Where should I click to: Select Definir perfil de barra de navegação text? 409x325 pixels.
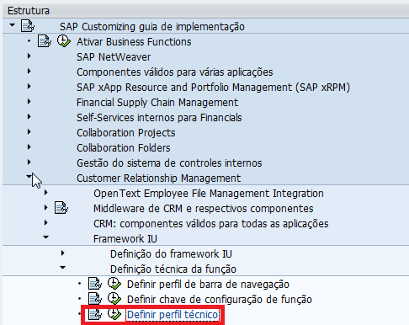click(208, 285)
